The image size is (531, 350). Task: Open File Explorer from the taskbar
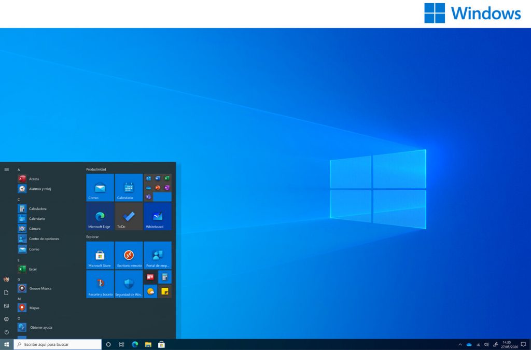(148, 345)
